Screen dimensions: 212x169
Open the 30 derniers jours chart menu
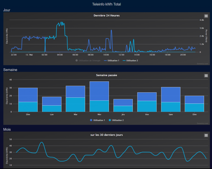point(206,135)
